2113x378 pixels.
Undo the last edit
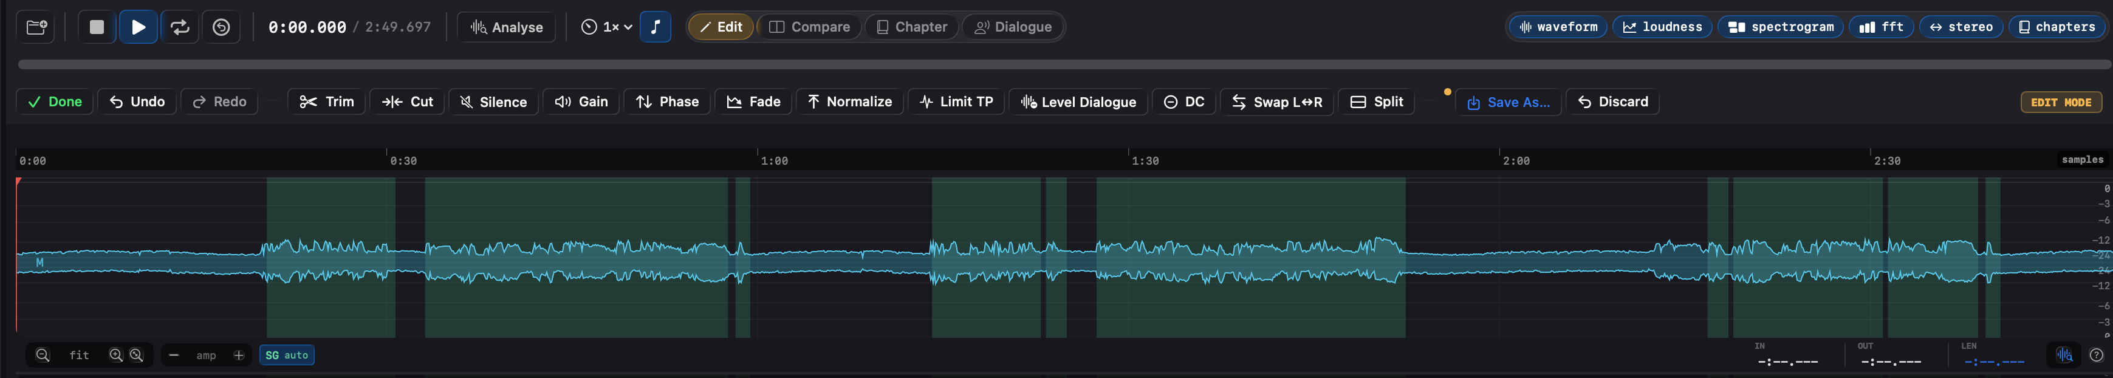137,101
